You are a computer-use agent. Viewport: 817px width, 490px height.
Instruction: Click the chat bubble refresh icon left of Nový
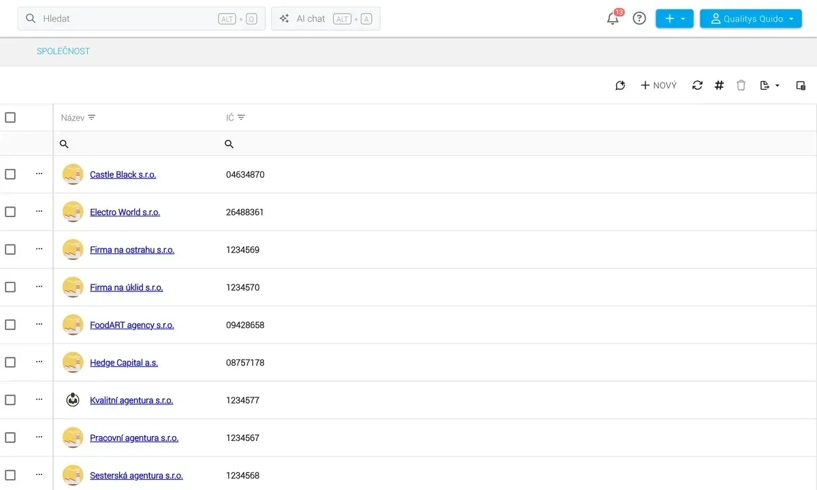[x=620, y=85]
